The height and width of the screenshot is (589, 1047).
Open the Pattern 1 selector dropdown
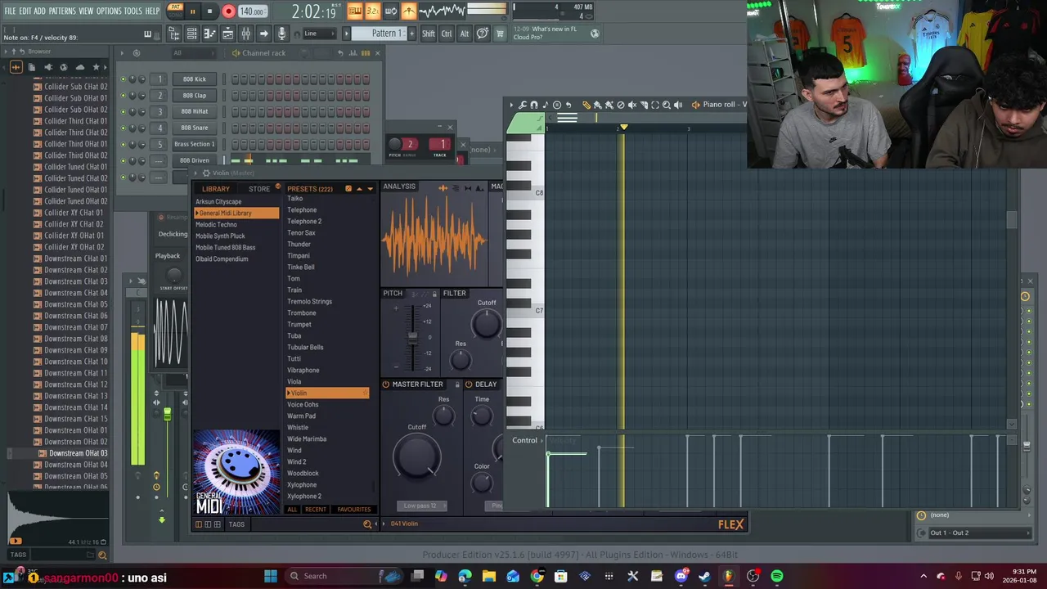click(387, 34)
